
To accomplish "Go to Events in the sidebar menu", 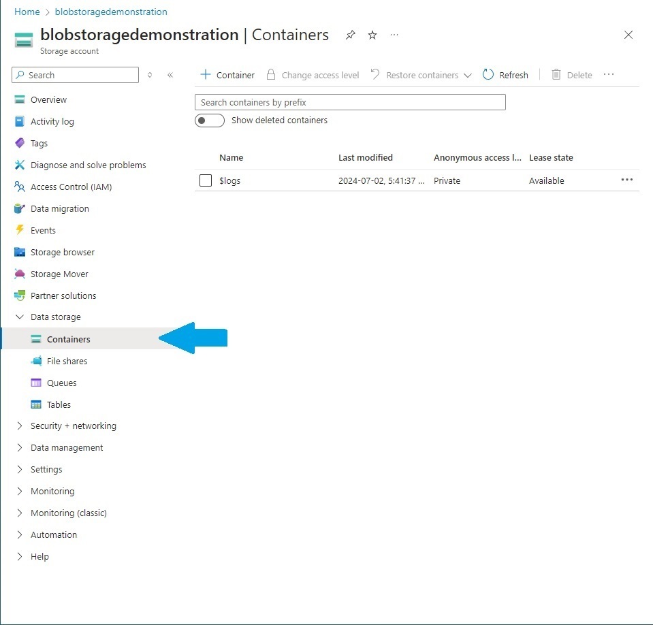I will pyautogui.click(x=43, y=230).
